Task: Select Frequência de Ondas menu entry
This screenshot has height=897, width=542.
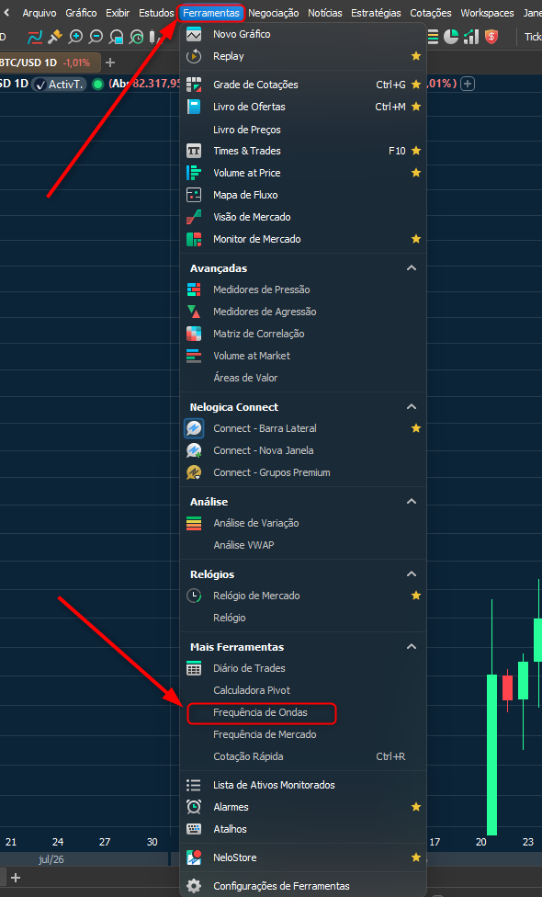Action: pos(261,713)
